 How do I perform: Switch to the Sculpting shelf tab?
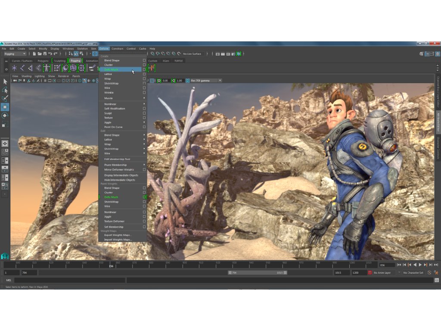[59, 61]
